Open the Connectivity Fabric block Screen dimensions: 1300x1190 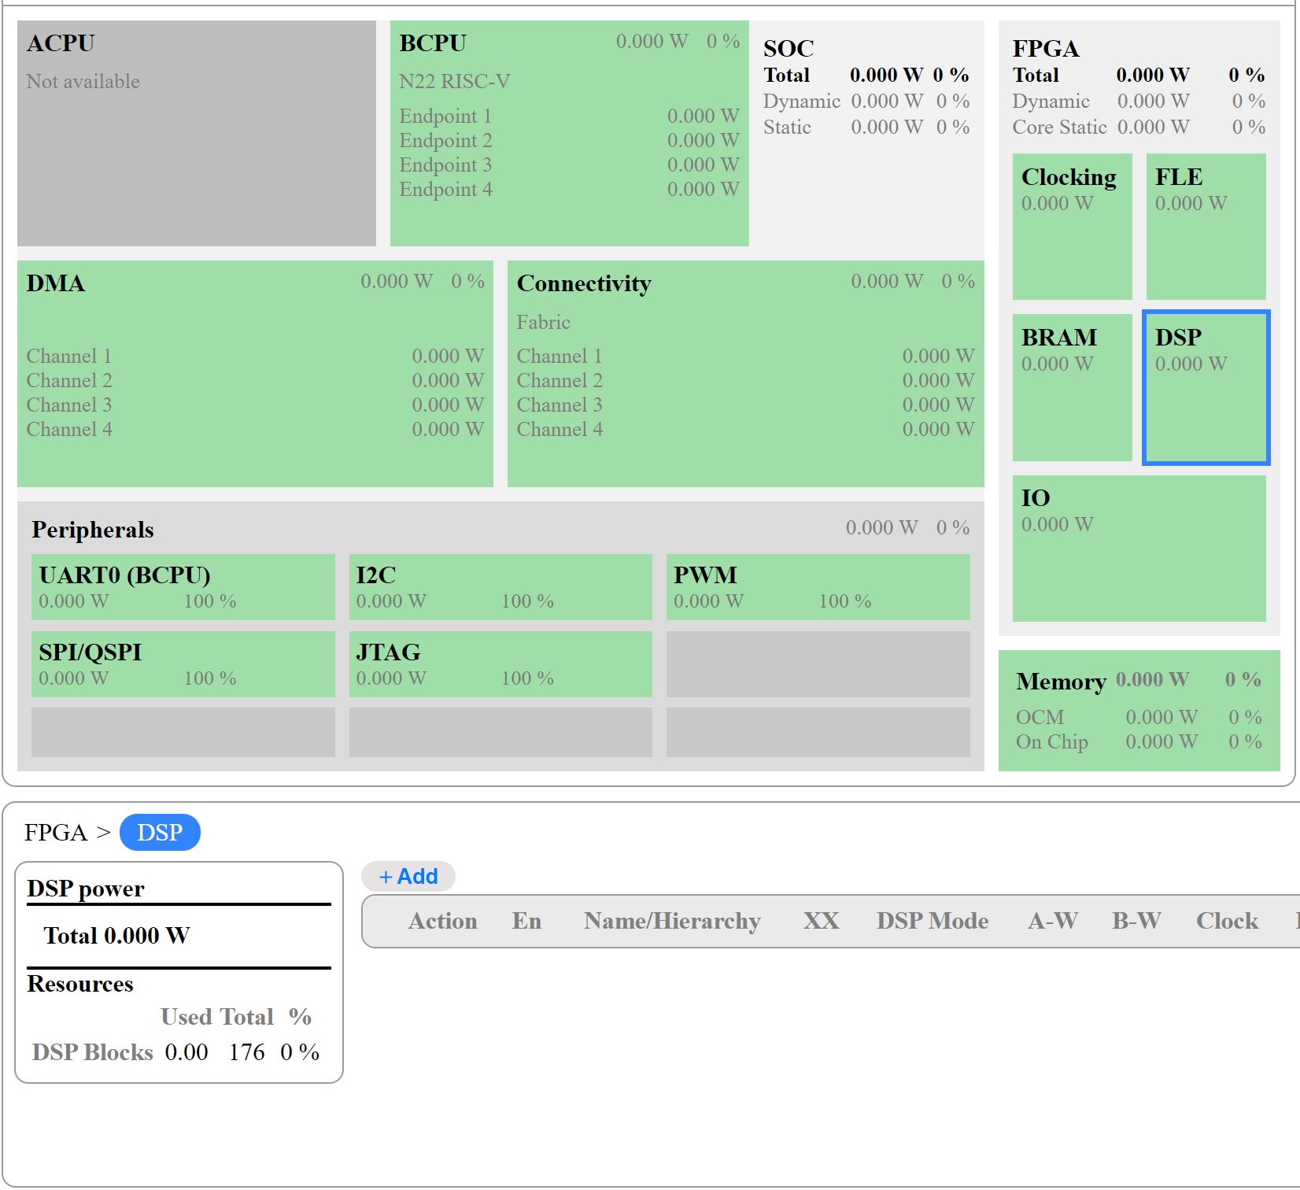point(745,374)
